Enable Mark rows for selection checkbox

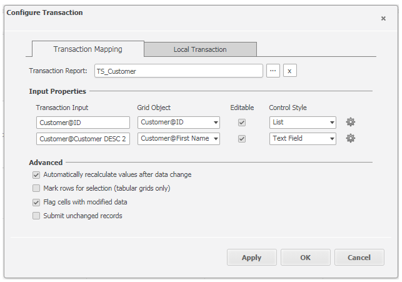pos(36,188)
